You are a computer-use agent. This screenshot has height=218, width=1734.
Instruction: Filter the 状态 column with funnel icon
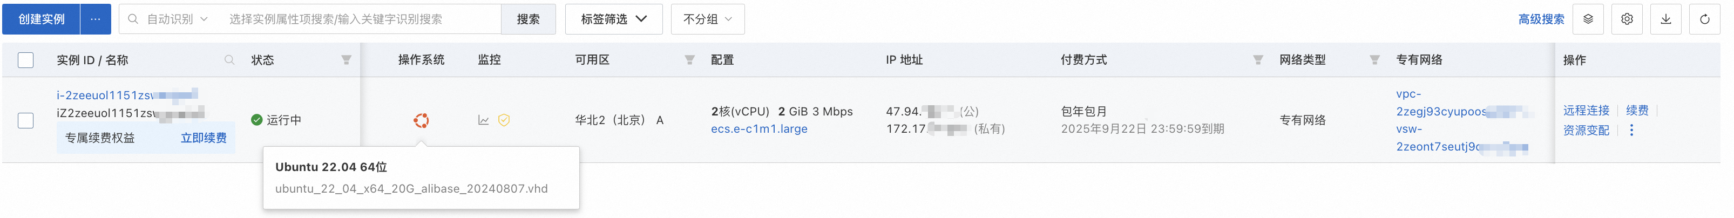pyautogui.click(x=346, y=60)
